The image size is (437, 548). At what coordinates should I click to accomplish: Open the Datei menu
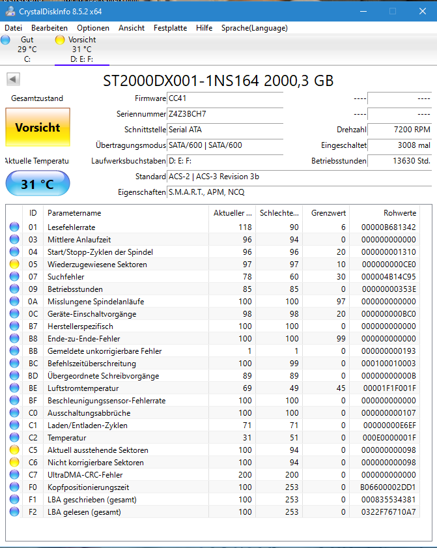(13, 28)
